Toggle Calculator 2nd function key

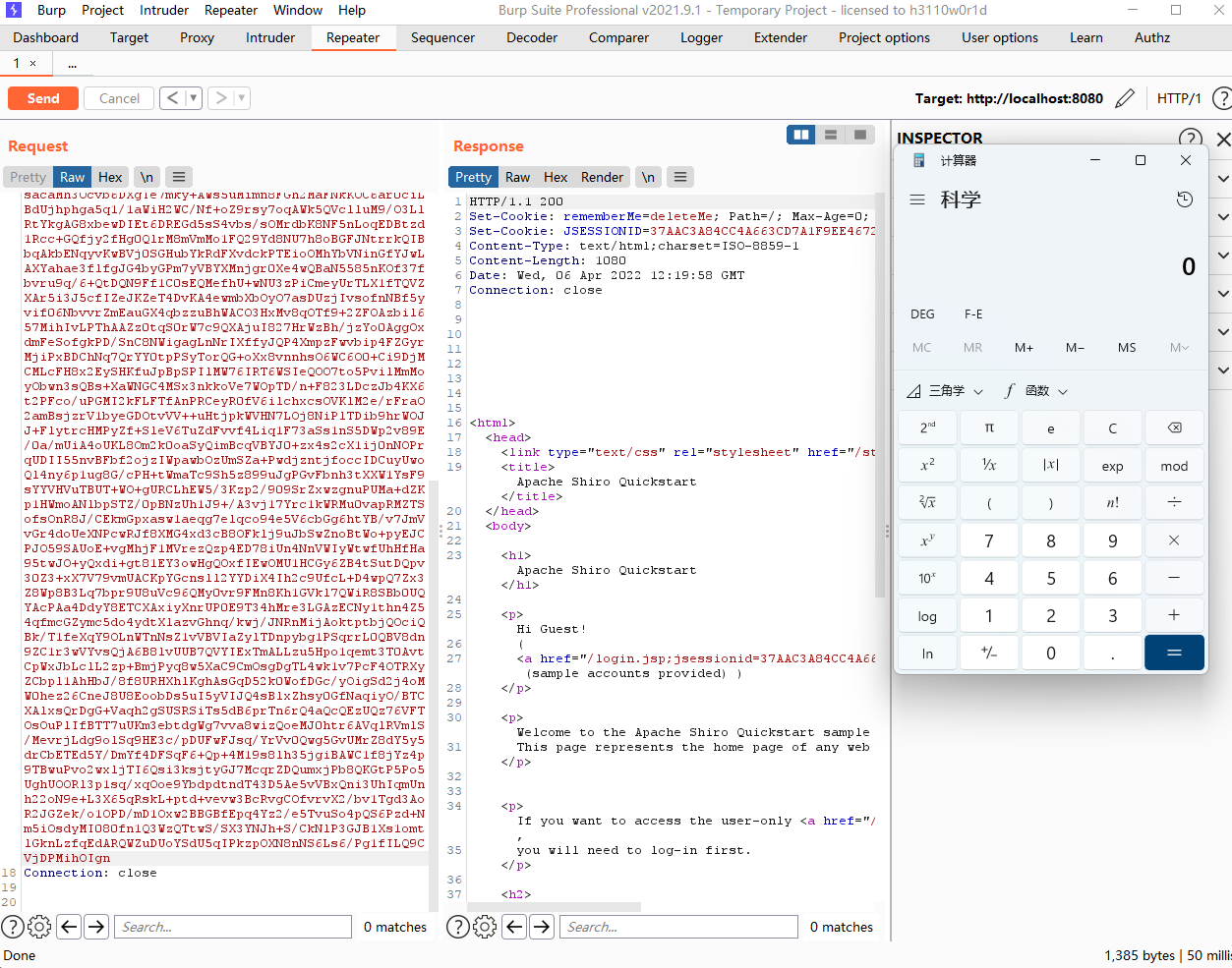pos(927,428)
